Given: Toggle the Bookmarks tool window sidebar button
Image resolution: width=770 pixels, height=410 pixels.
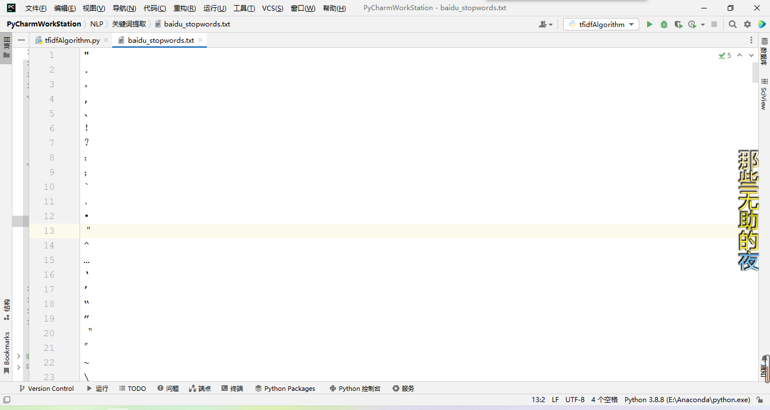Looking at the screenshot, I should (6, 353).
